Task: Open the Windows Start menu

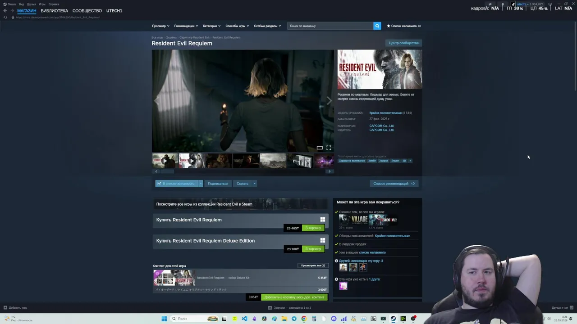Action: point(164,319)
